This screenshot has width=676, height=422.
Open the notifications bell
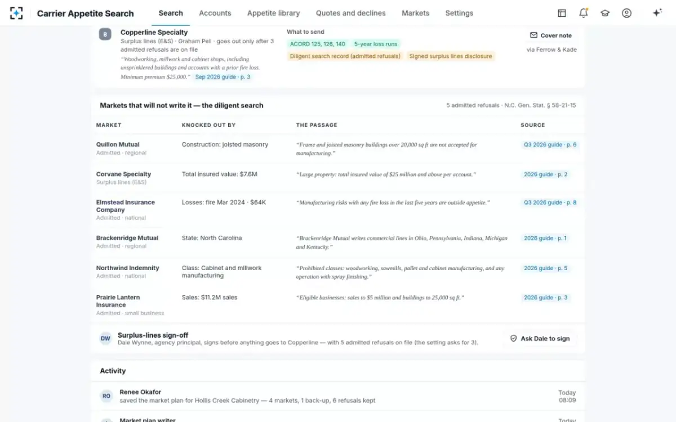point(584,13)
